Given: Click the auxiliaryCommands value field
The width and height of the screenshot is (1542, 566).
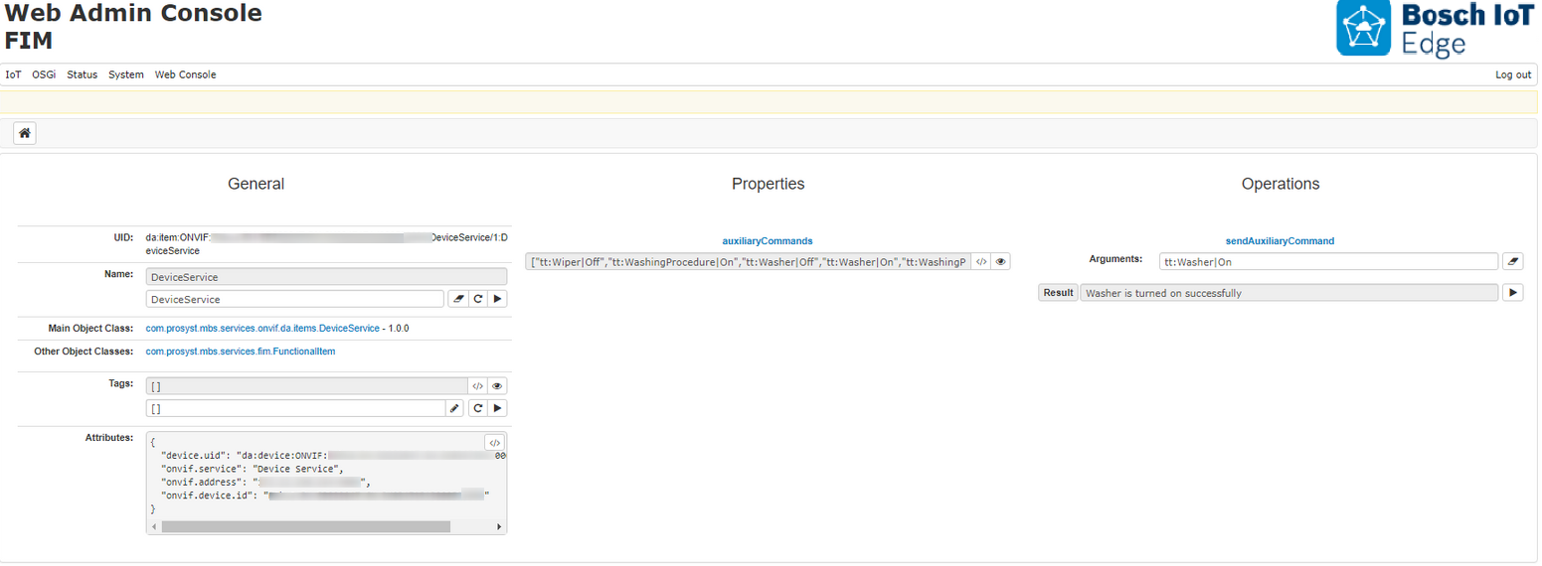Looking at the screenshot, I should (748, 262).
